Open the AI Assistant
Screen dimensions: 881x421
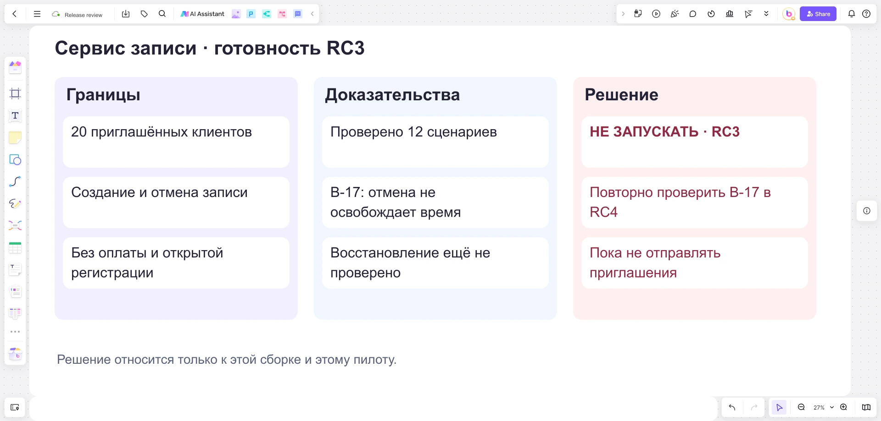202,14
